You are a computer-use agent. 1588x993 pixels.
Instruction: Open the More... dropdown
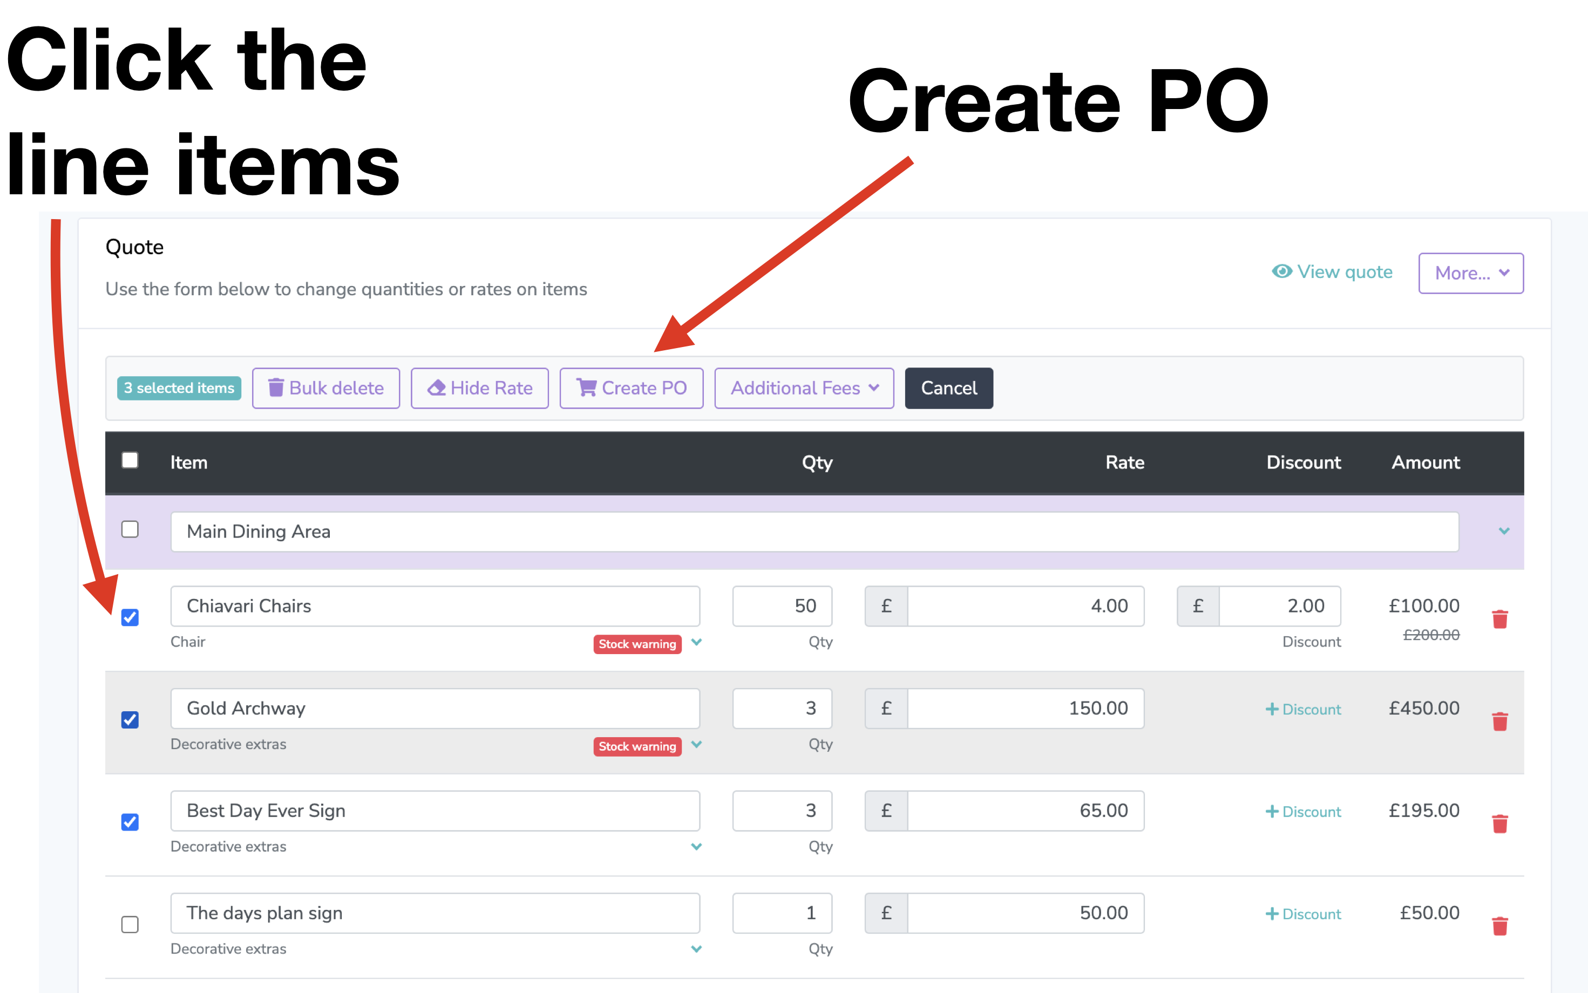click(1470, 273)
